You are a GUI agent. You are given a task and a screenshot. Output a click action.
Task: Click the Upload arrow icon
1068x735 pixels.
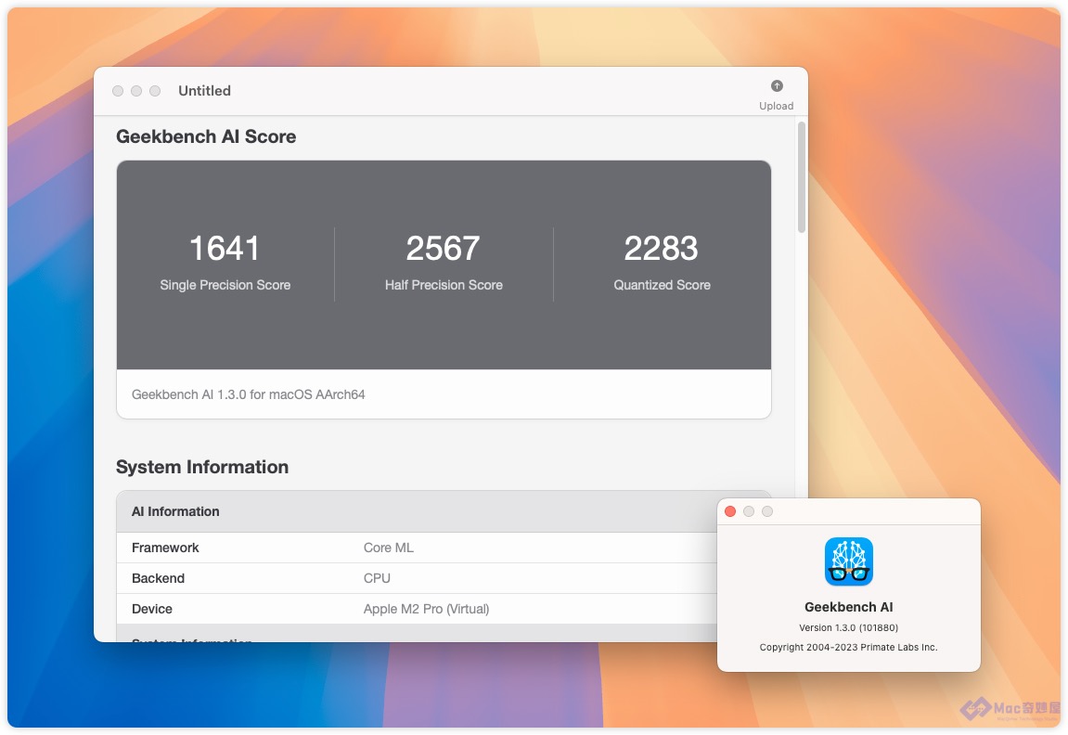tap(777, 85)
